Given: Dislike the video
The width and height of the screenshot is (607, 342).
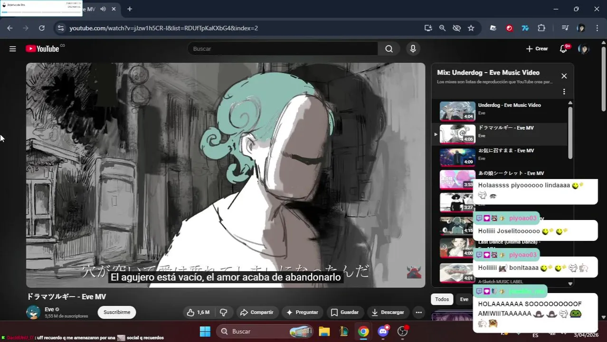Looking at the screenshot, I should click(x=223, y=312).
